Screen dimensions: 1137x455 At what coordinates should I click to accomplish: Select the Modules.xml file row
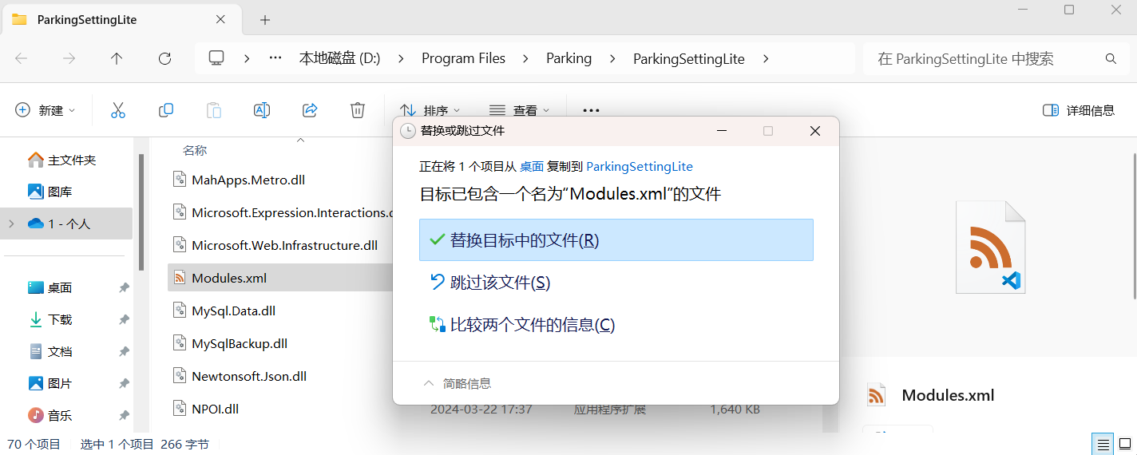280,278
